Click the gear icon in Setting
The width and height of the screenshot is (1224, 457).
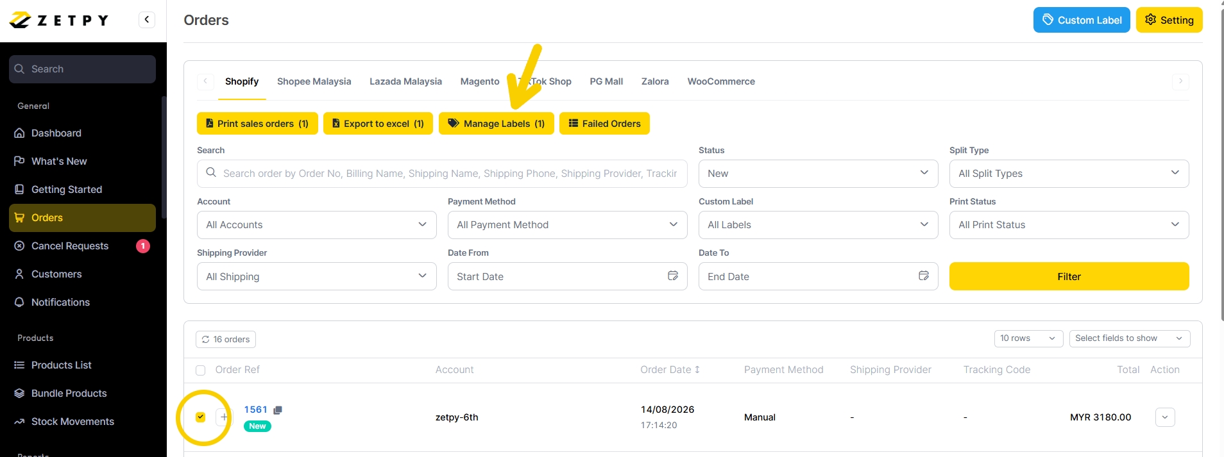point(1151,20)
